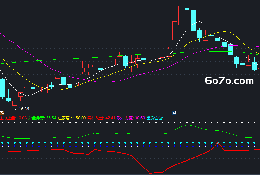This screenshot has height=175, width=260.
Task: Select the cyan 出货仓位 indicator label
Action: (155, 118)
